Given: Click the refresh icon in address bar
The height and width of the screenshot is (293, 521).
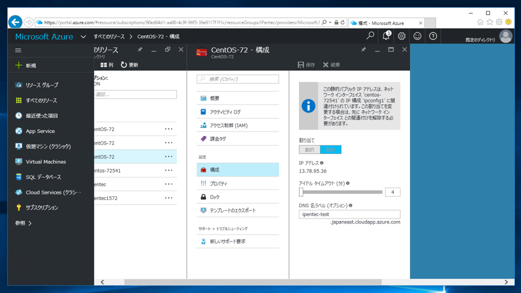Looking at the screenshot, I should 342,22.
